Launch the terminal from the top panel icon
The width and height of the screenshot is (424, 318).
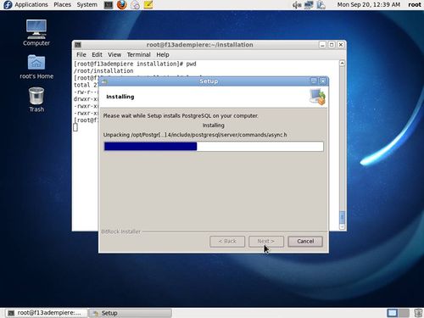click(x=109, y=5)
